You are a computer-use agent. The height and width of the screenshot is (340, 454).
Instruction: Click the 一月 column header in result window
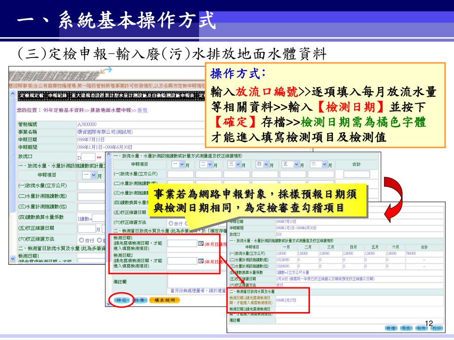click(286, 247)
